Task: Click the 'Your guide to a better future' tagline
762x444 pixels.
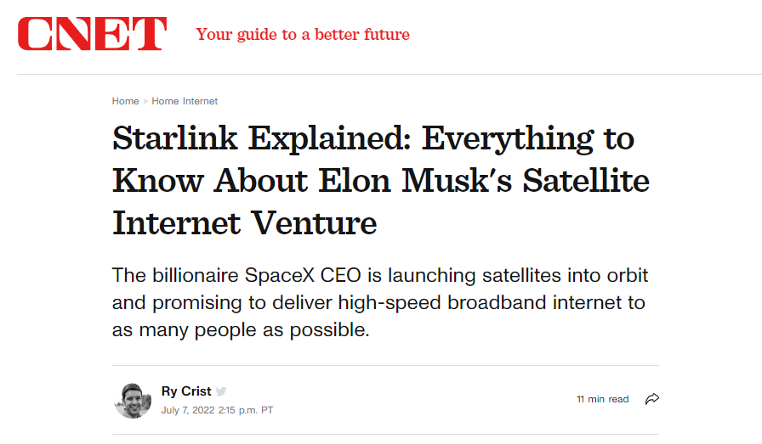Action: pos(303,35)
